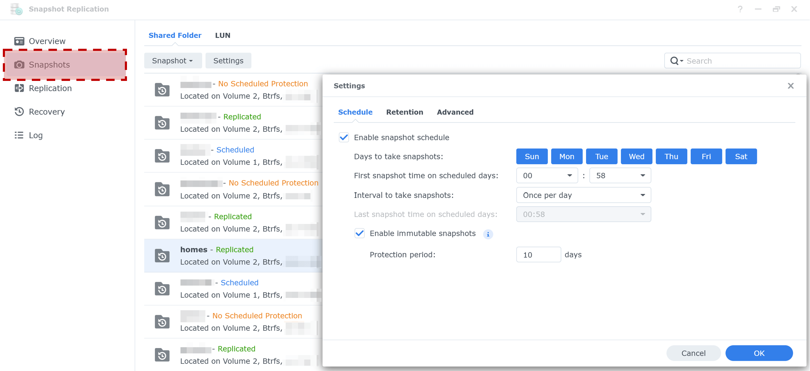Click the search magnifier icon

coord(675,61)
